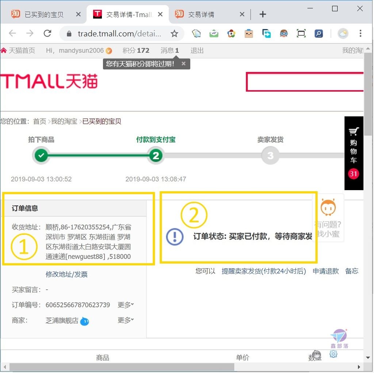This screenshot has height=373, width=374.
Task: Click the home icon beside 天猫首页
Action: coord(4,50)
